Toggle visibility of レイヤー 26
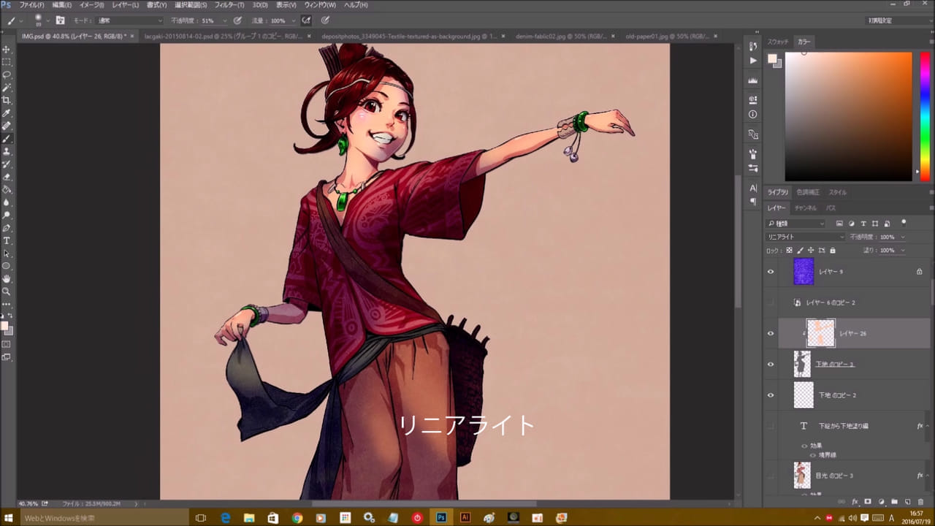935x526 pixels. click(770, 333)
